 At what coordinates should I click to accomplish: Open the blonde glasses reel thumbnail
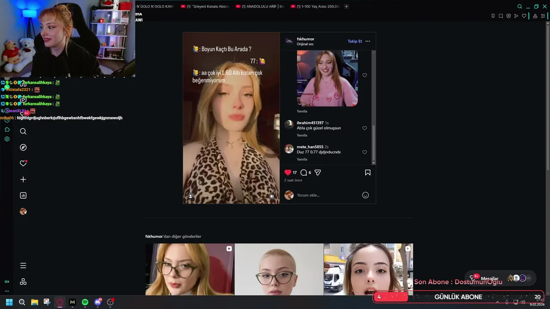[189, 270]
